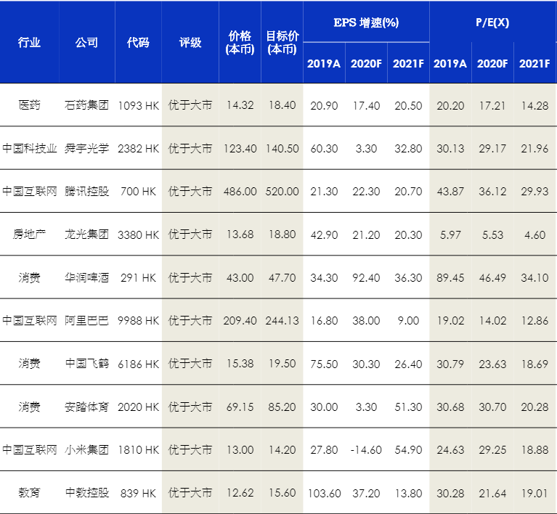Click 安踏体育 2020F P/E 30.70
557x514 pixels.
492,407
